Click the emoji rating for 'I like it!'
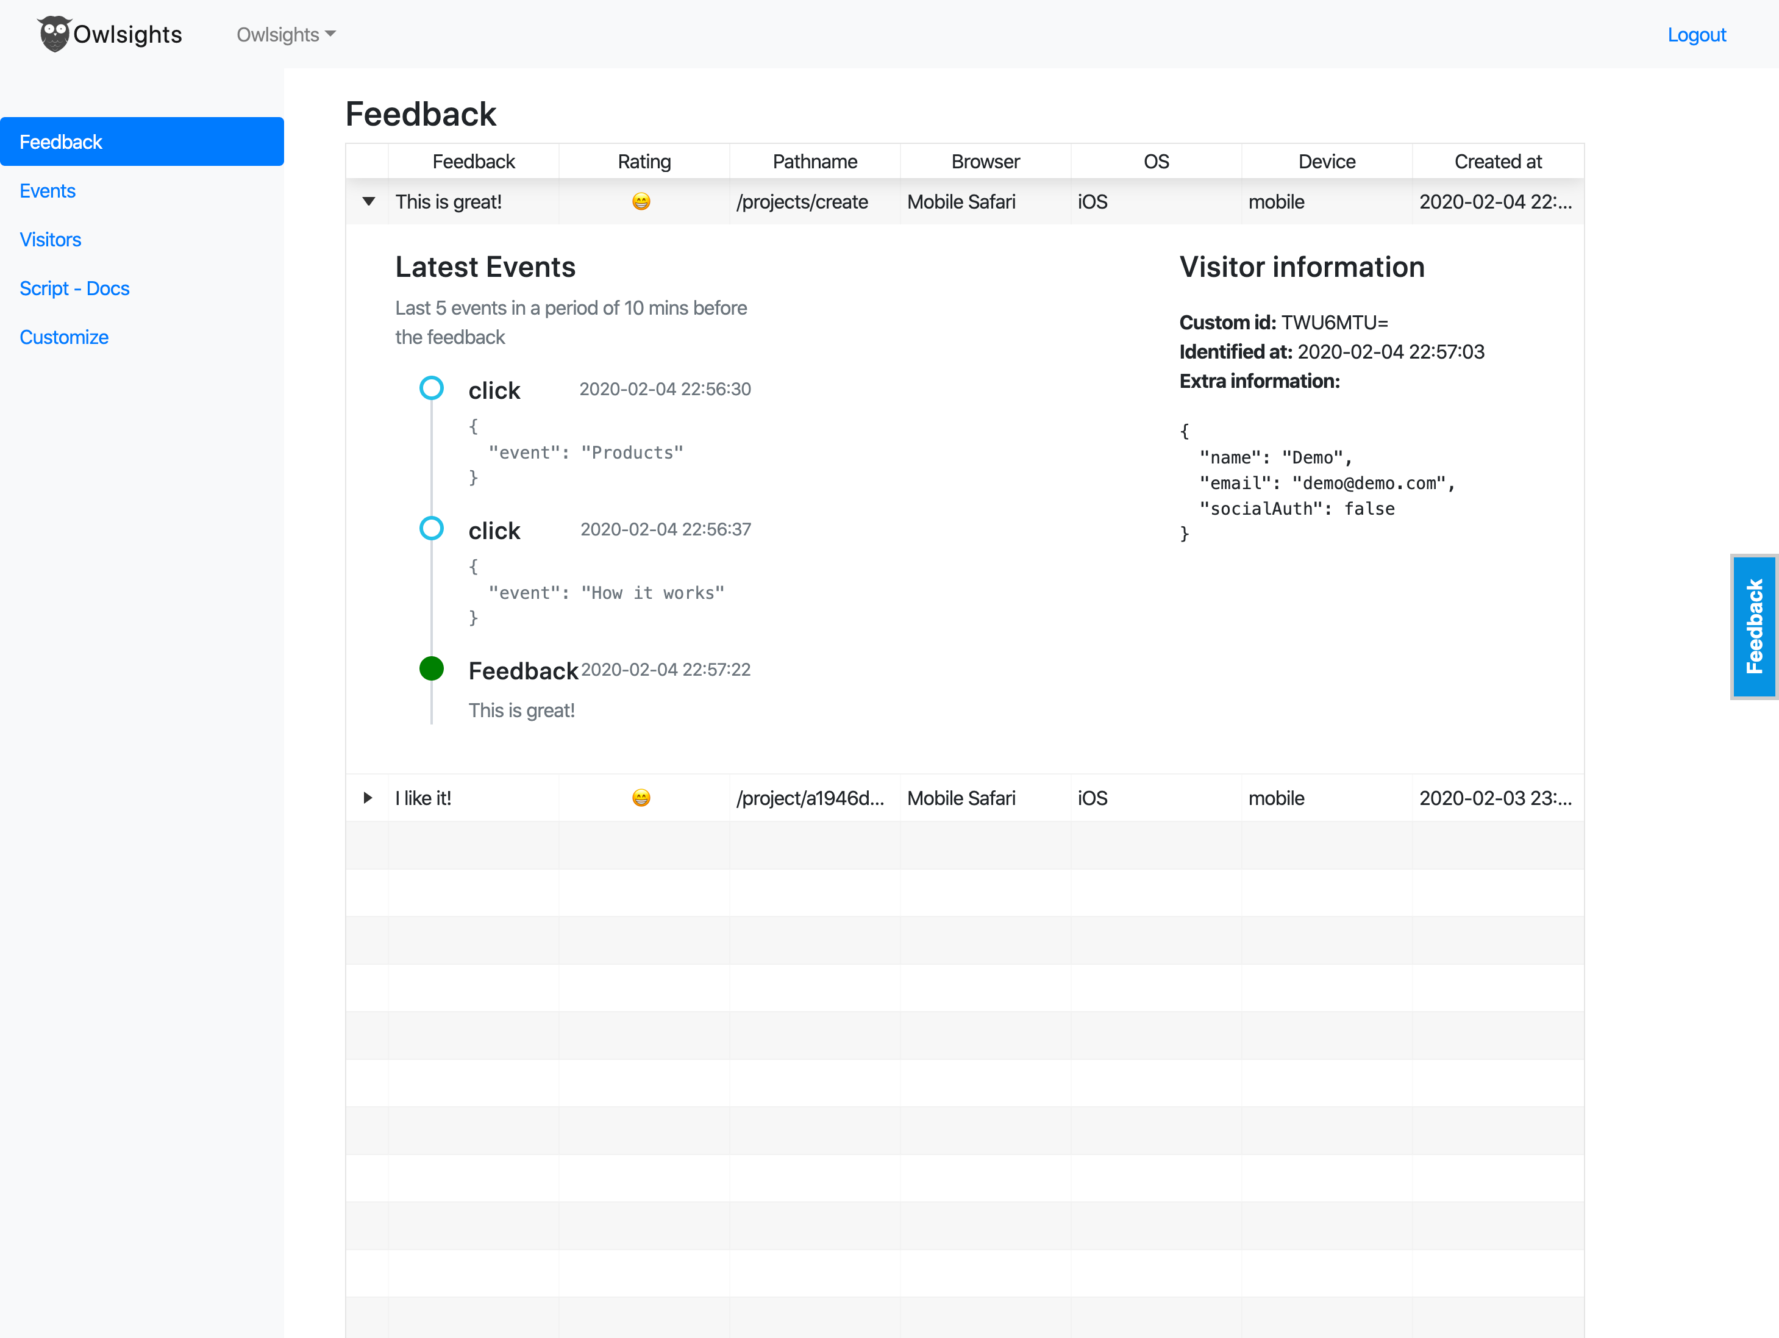This screenshot has width=1779, height=1338. point(641,797)
